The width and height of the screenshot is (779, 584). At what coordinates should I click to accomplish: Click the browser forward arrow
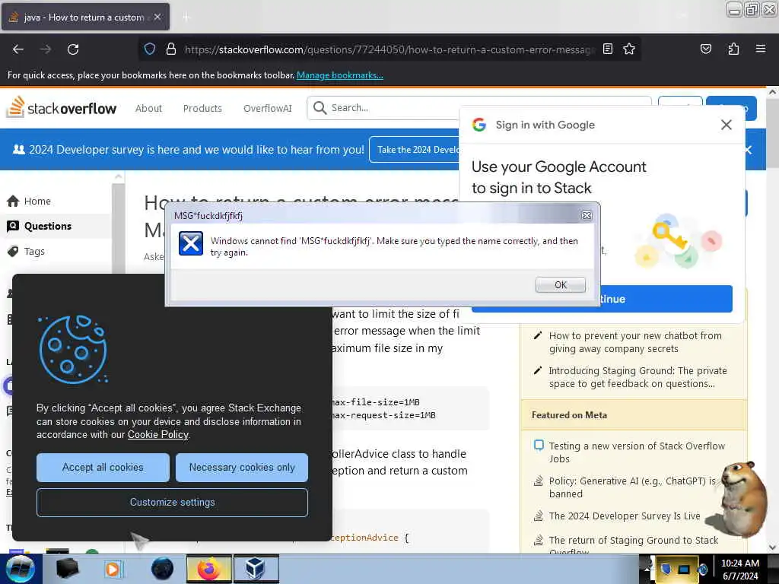click(46, 49)
